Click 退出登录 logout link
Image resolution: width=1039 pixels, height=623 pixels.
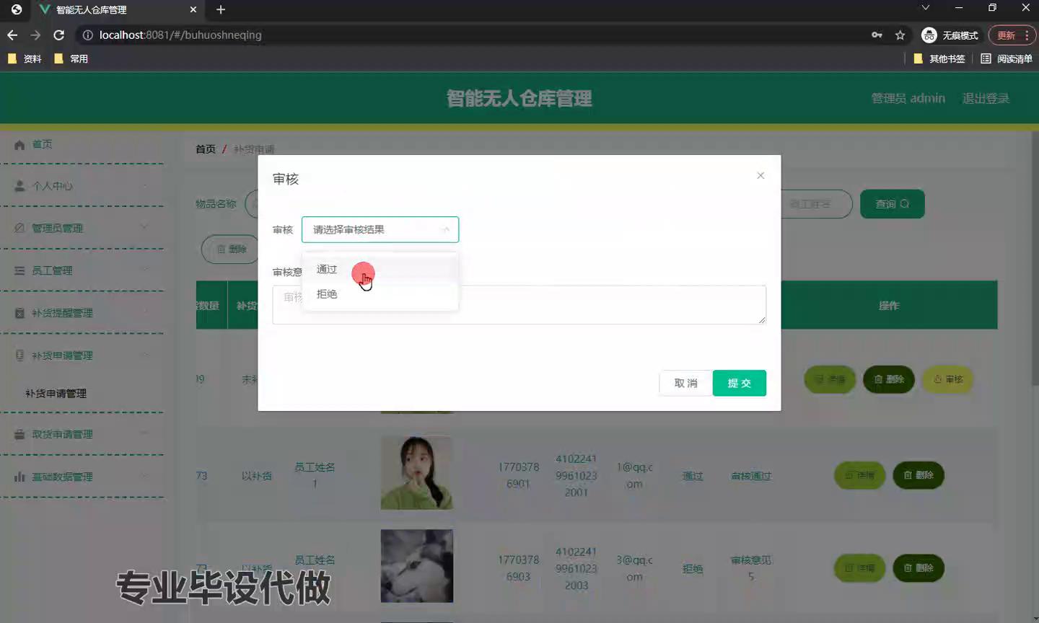click(x=985, y=98)
